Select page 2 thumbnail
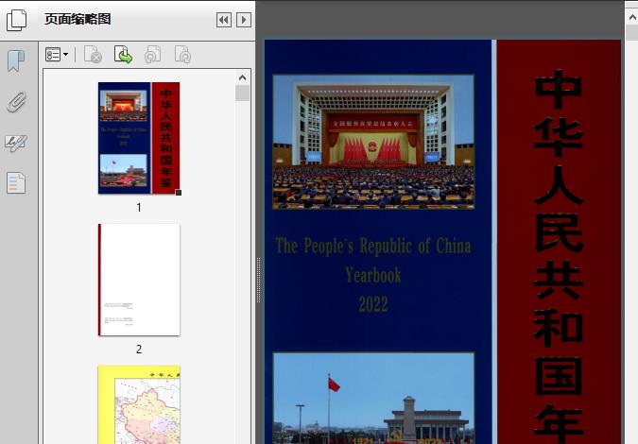 tap(139, 280)
